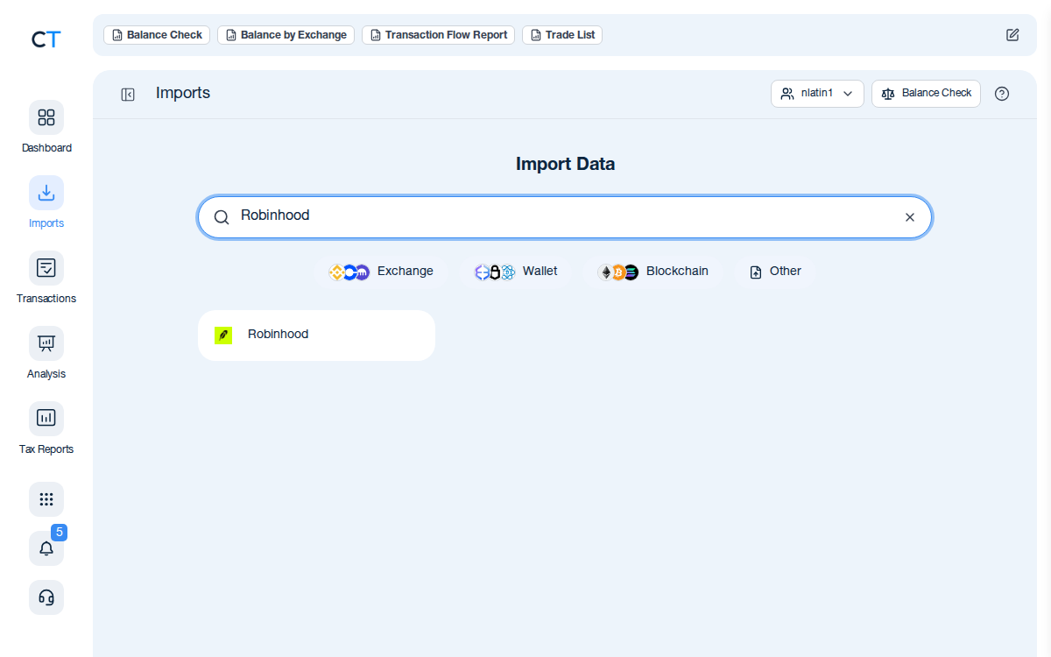Click the Import Data heading

tap(565, 164)
